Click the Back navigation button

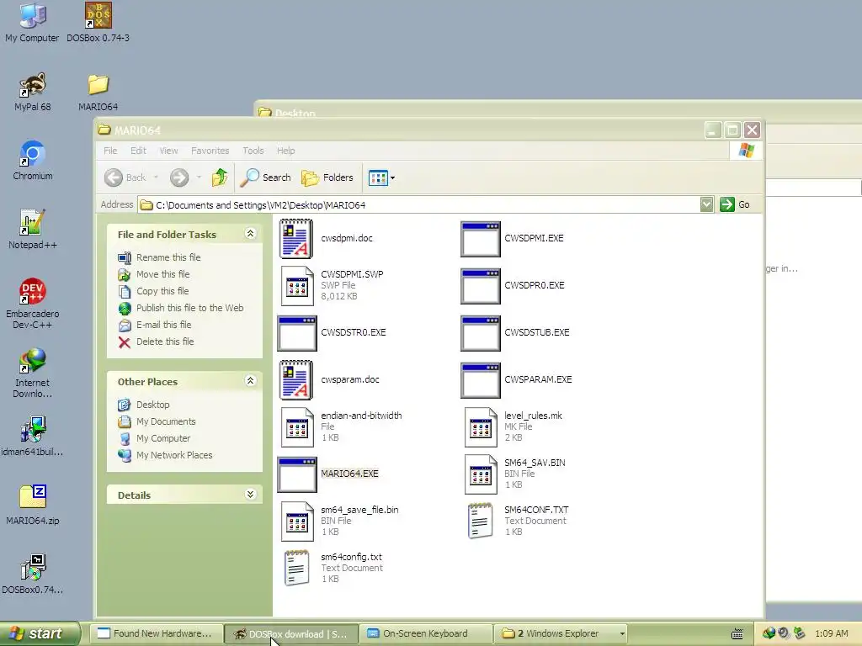(125, 177)
